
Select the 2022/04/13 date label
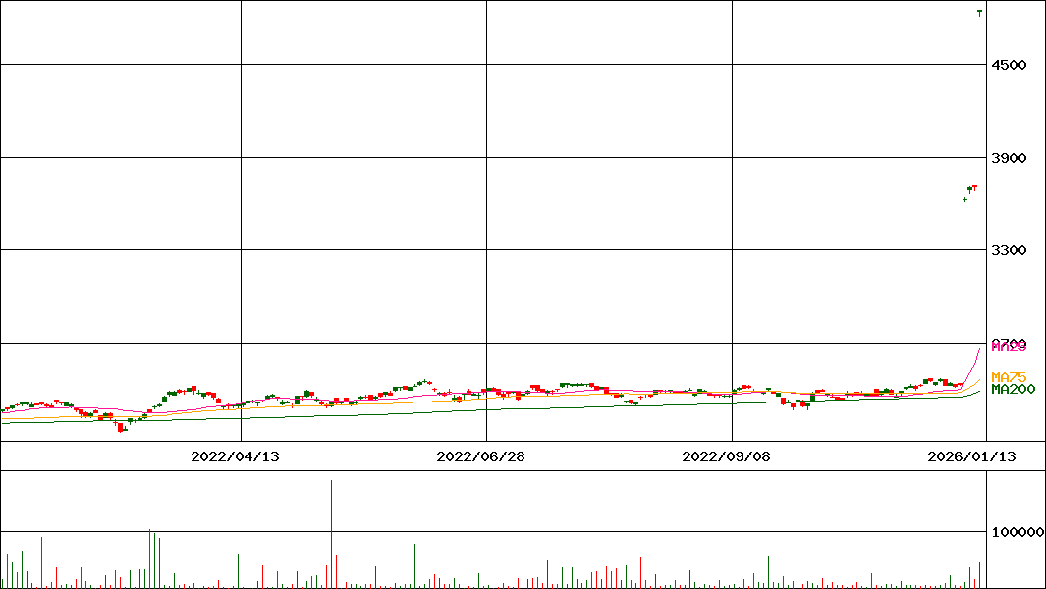pos(235,456)
